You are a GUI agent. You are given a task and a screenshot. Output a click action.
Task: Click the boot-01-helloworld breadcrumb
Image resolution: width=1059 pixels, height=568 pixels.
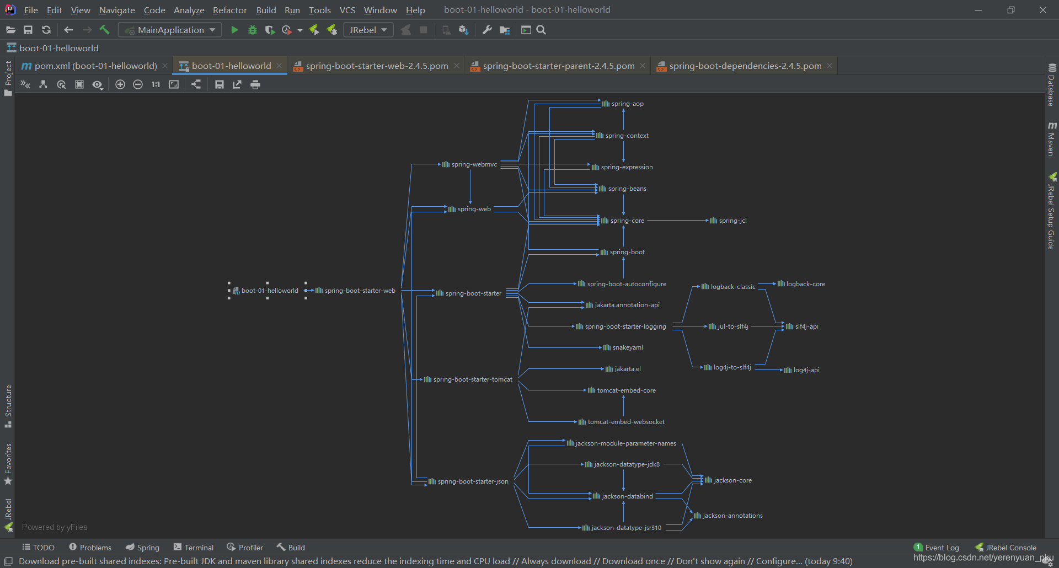tap(53, 48)
